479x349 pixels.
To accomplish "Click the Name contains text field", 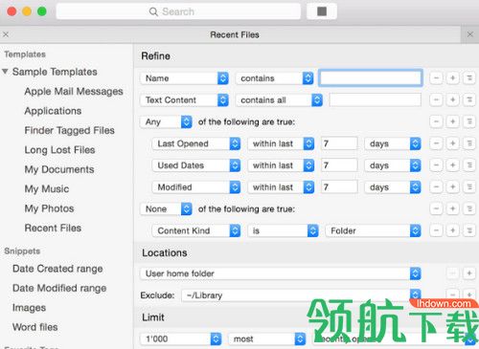I will pyautogui.click(x=371, y=78).
